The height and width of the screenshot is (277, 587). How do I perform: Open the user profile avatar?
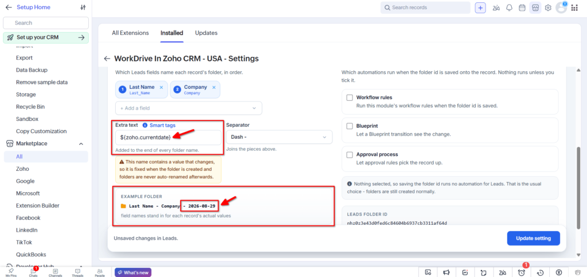click(x=561, y=8)
